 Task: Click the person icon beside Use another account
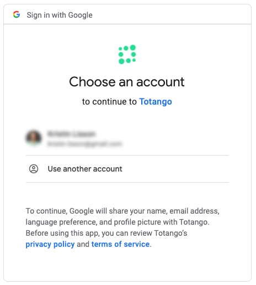[x=34, y=169]
